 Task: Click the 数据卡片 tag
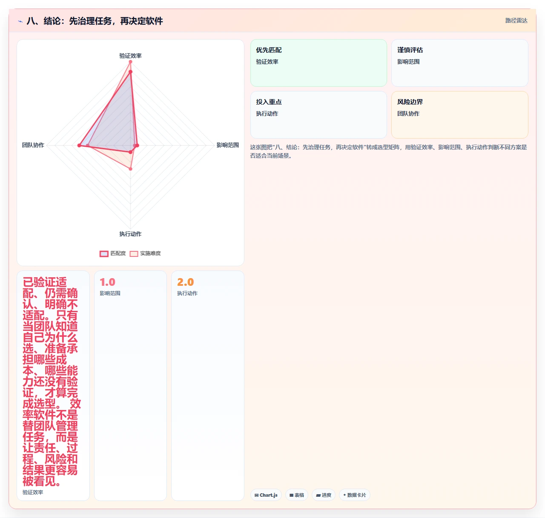click(x=355, y=495)
